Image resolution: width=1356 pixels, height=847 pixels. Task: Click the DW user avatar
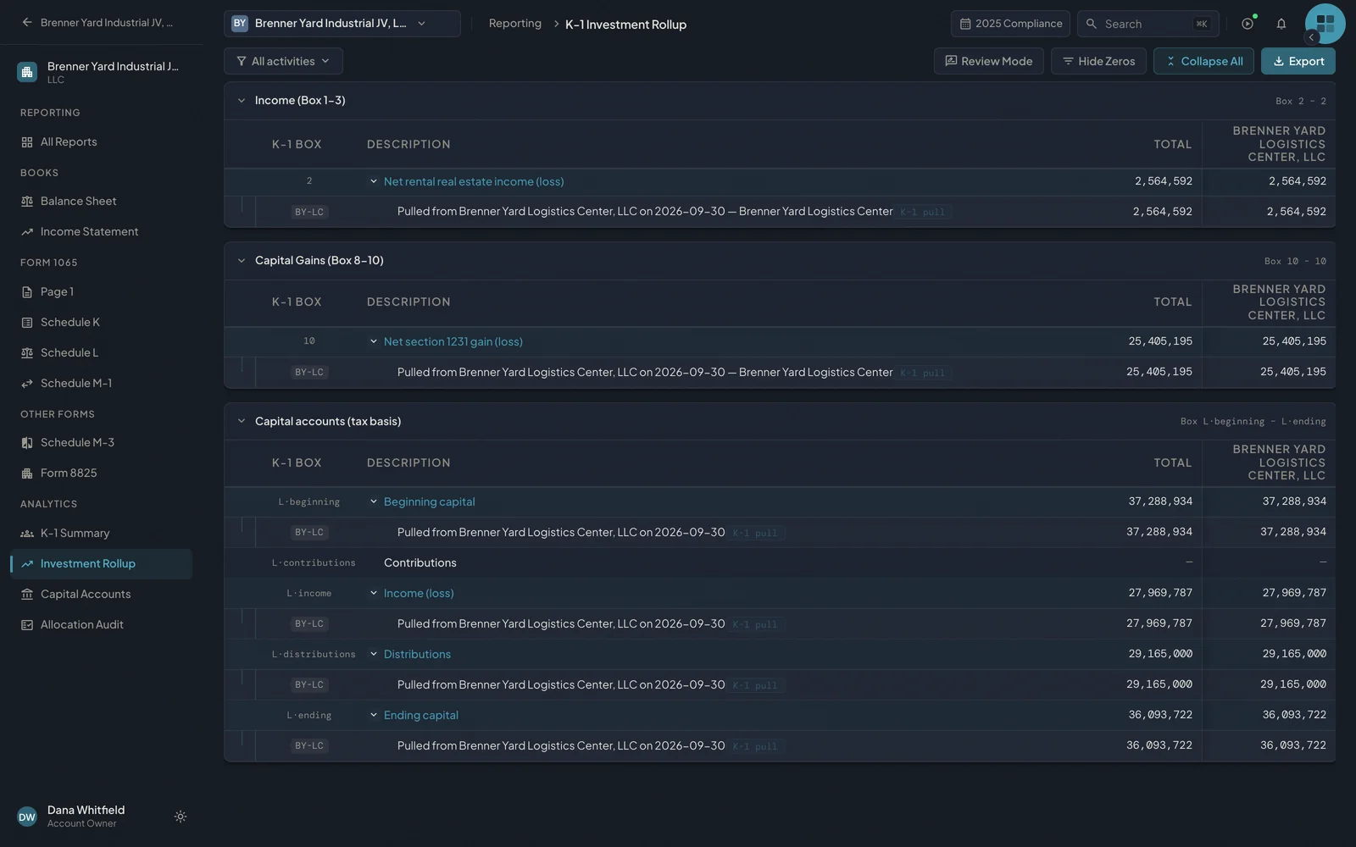[27, 817]
